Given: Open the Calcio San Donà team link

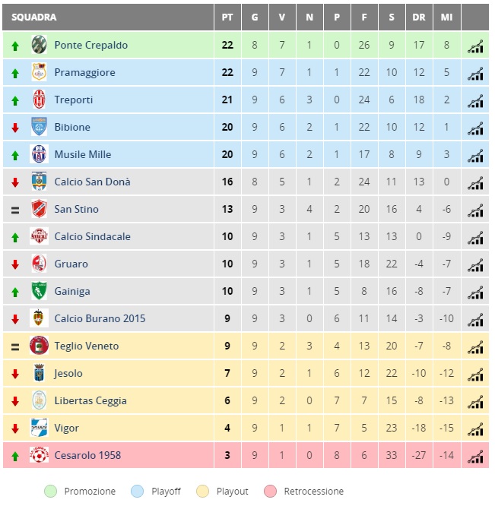Looking at the screenshot, I should [x=92, y=182].
